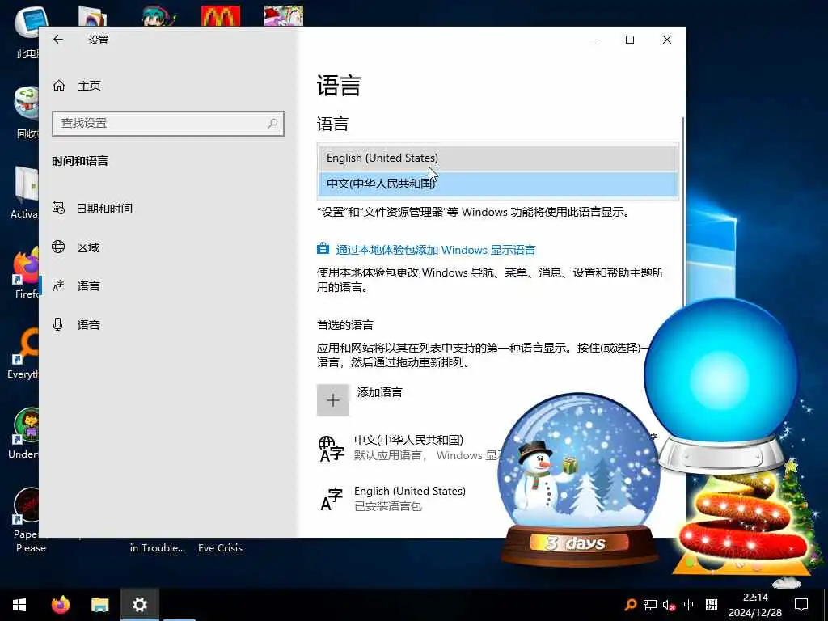
Task: Select 语言 in the sidebar
Action: 76,286
